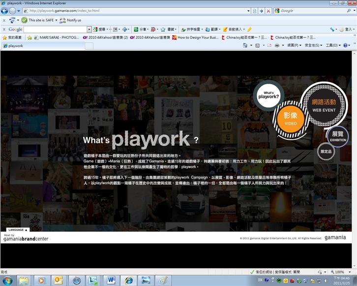The height and width of the screenshot is (286, 357).
Task: Open Google toolbar 書籤 star menu
Action: tap(168, 30)
